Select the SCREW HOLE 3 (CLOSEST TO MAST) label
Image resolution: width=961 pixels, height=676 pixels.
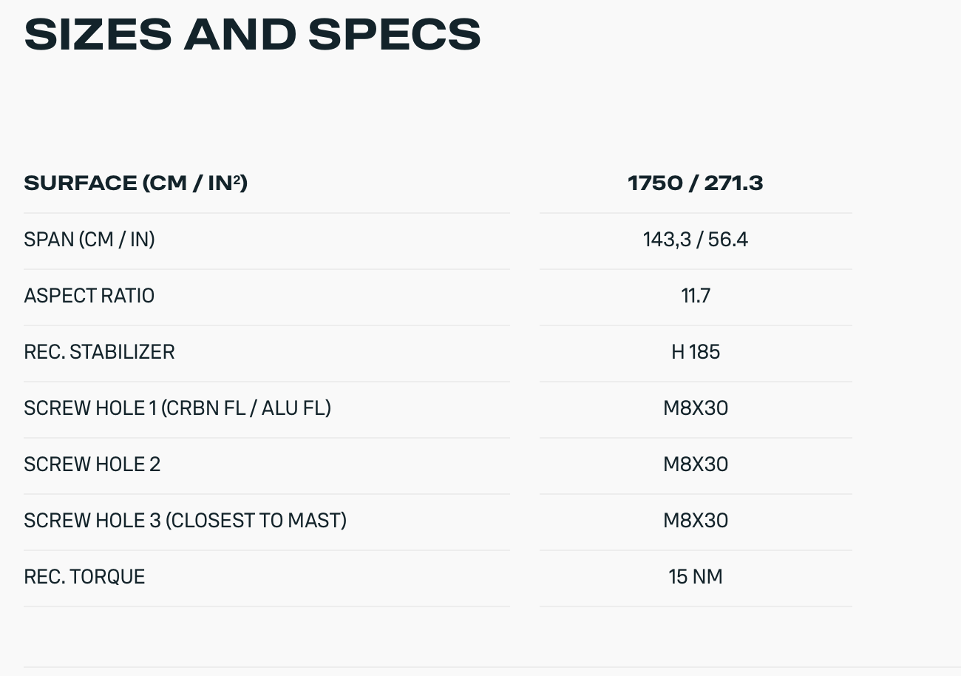click(186, 521)
